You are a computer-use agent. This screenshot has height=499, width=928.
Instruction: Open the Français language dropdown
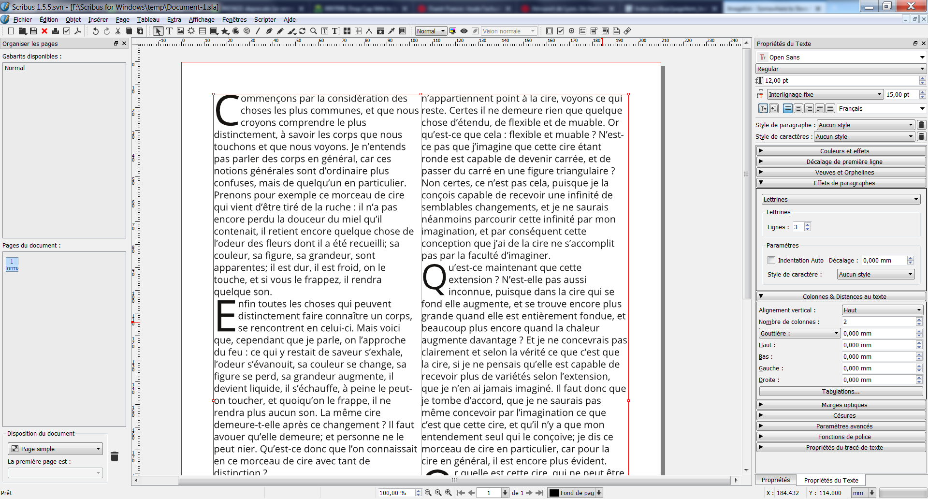(882, 108)
